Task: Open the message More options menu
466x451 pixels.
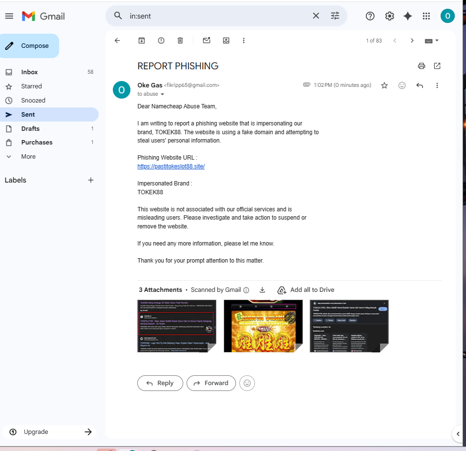Action: pyautogui.click(x=437, y=85)
